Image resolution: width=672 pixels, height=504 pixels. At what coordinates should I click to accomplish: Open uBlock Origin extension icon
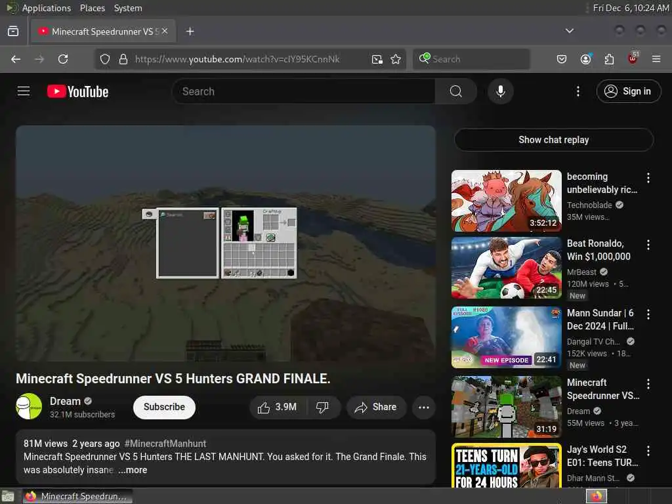(x=633, y=58)
